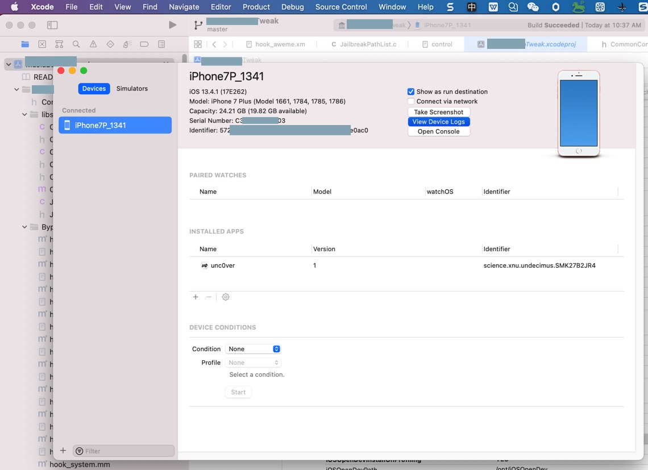The height and width of the screenshot is (470, 648).
Task: Toggle Show as run destination checkbox
Action: [411, 91]
